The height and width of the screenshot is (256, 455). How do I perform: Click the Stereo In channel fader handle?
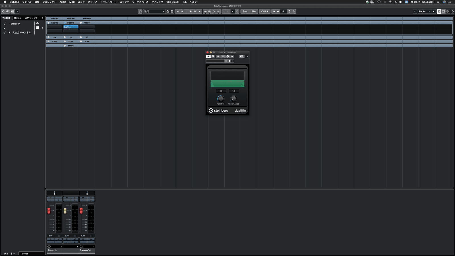tap(49, 210)
